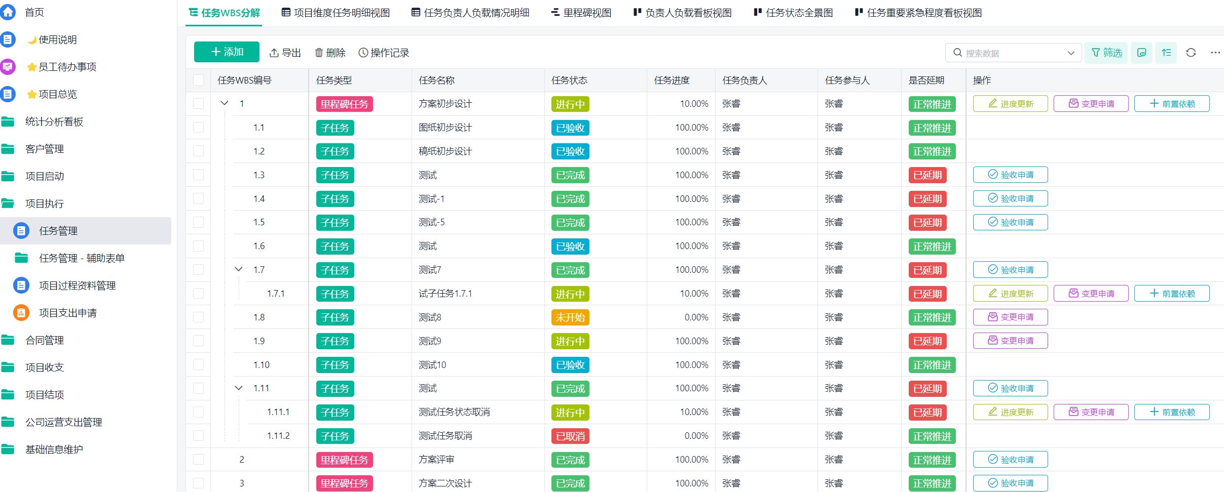
Task: Open 操作记录 history toolbar item
Action: [x=384, y=53]
